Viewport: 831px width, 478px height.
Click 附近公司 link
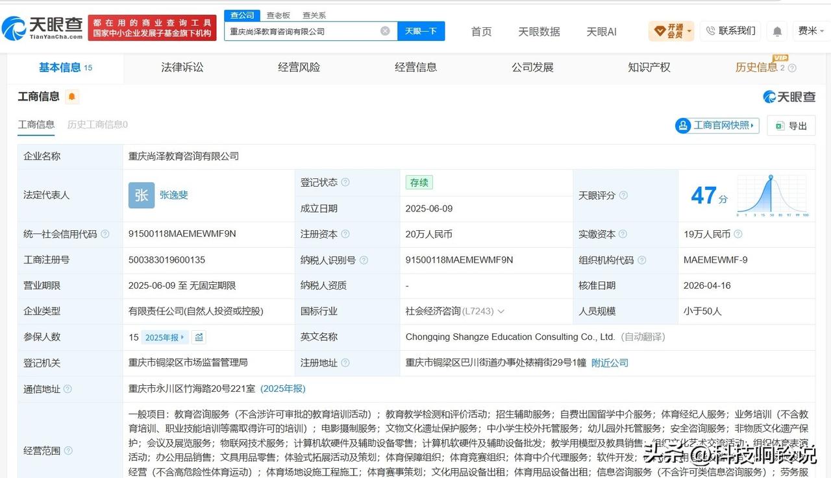click(x=610, y=363)
